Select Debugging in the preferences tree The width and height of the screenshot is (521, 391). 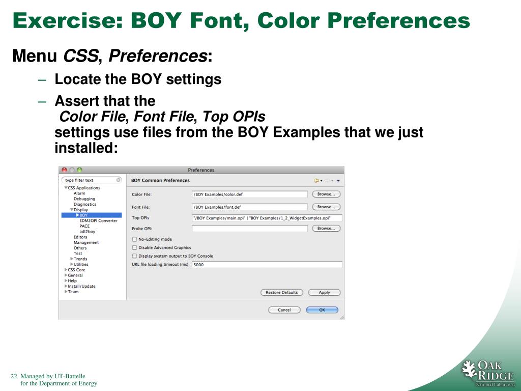tap(84, 199)
